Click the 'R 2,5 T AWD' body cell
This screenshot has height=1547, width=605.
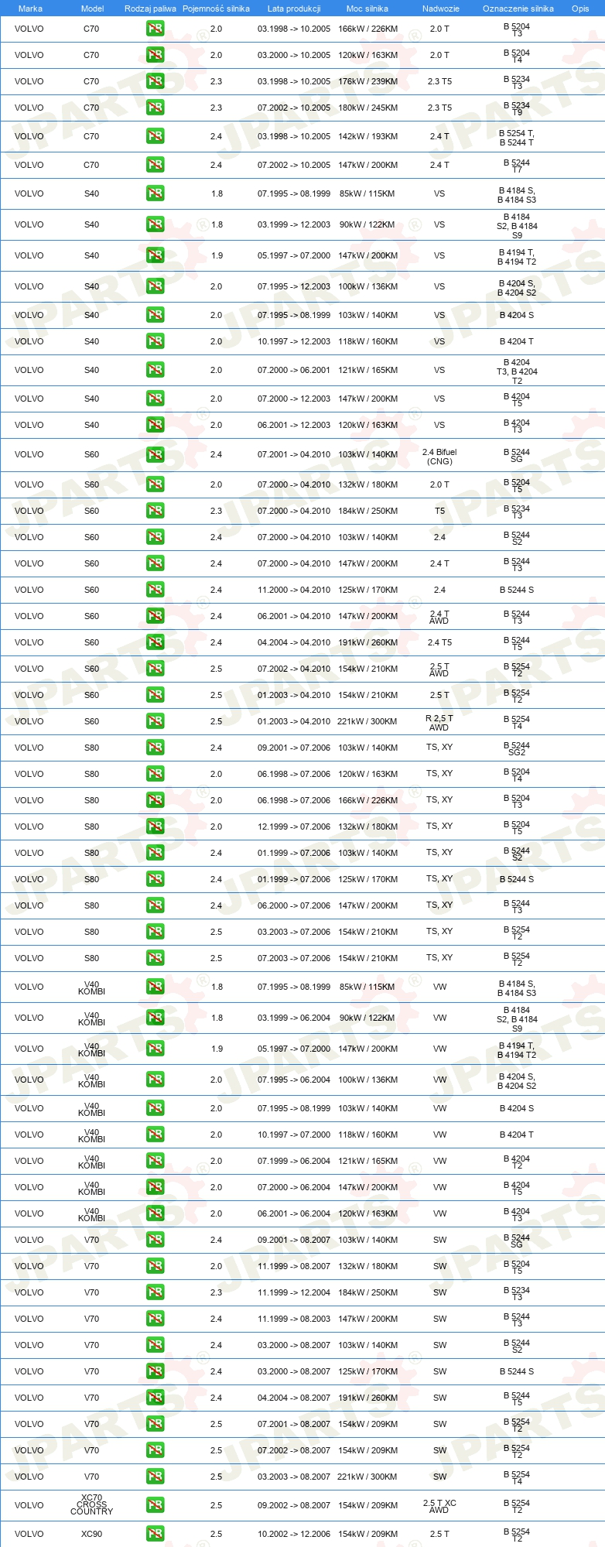click(x=439, y=723)
